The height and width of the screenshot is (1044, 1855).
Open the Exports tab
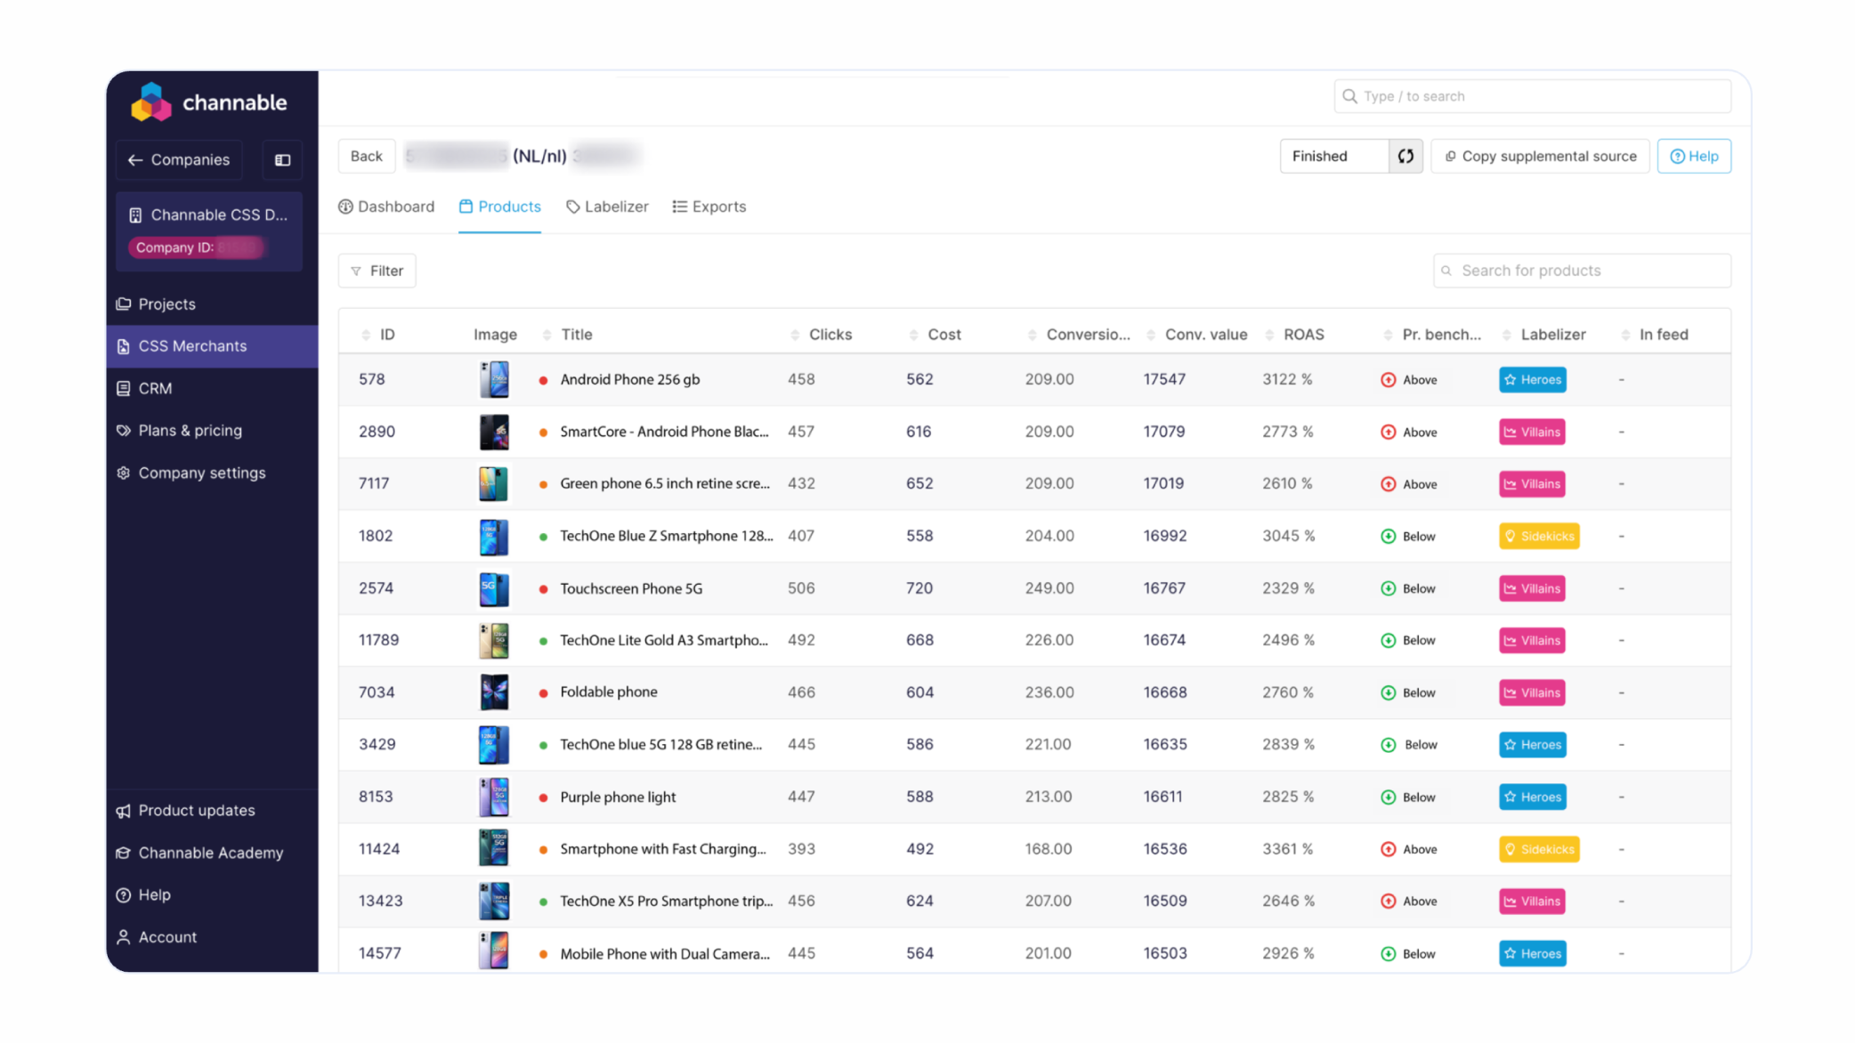(709, 206)
